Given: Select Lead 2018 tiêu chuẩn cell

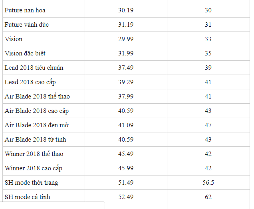Looking at the screenshot, I should [44, 68].
